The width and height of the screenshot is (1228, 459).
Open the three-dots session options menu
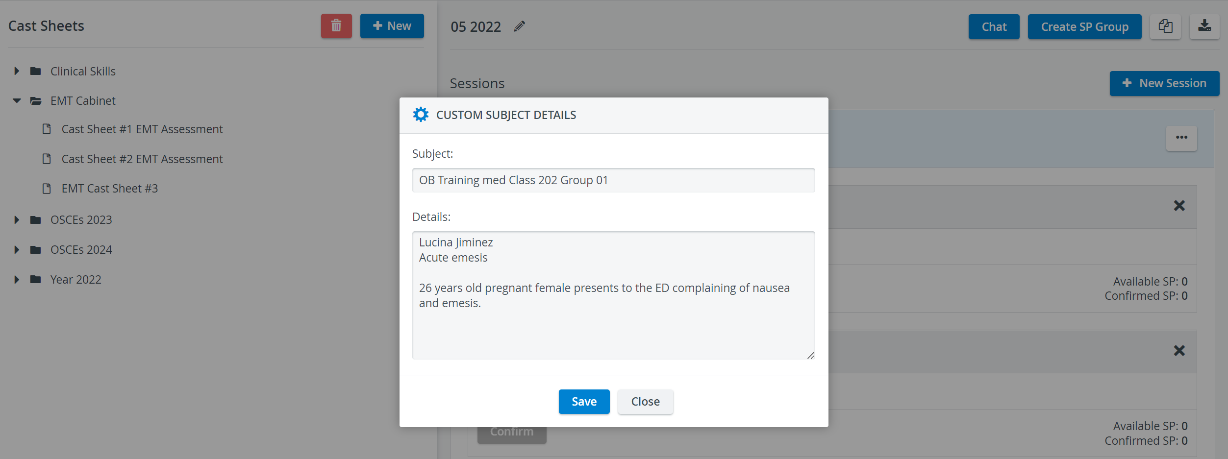pos(1181,138)
